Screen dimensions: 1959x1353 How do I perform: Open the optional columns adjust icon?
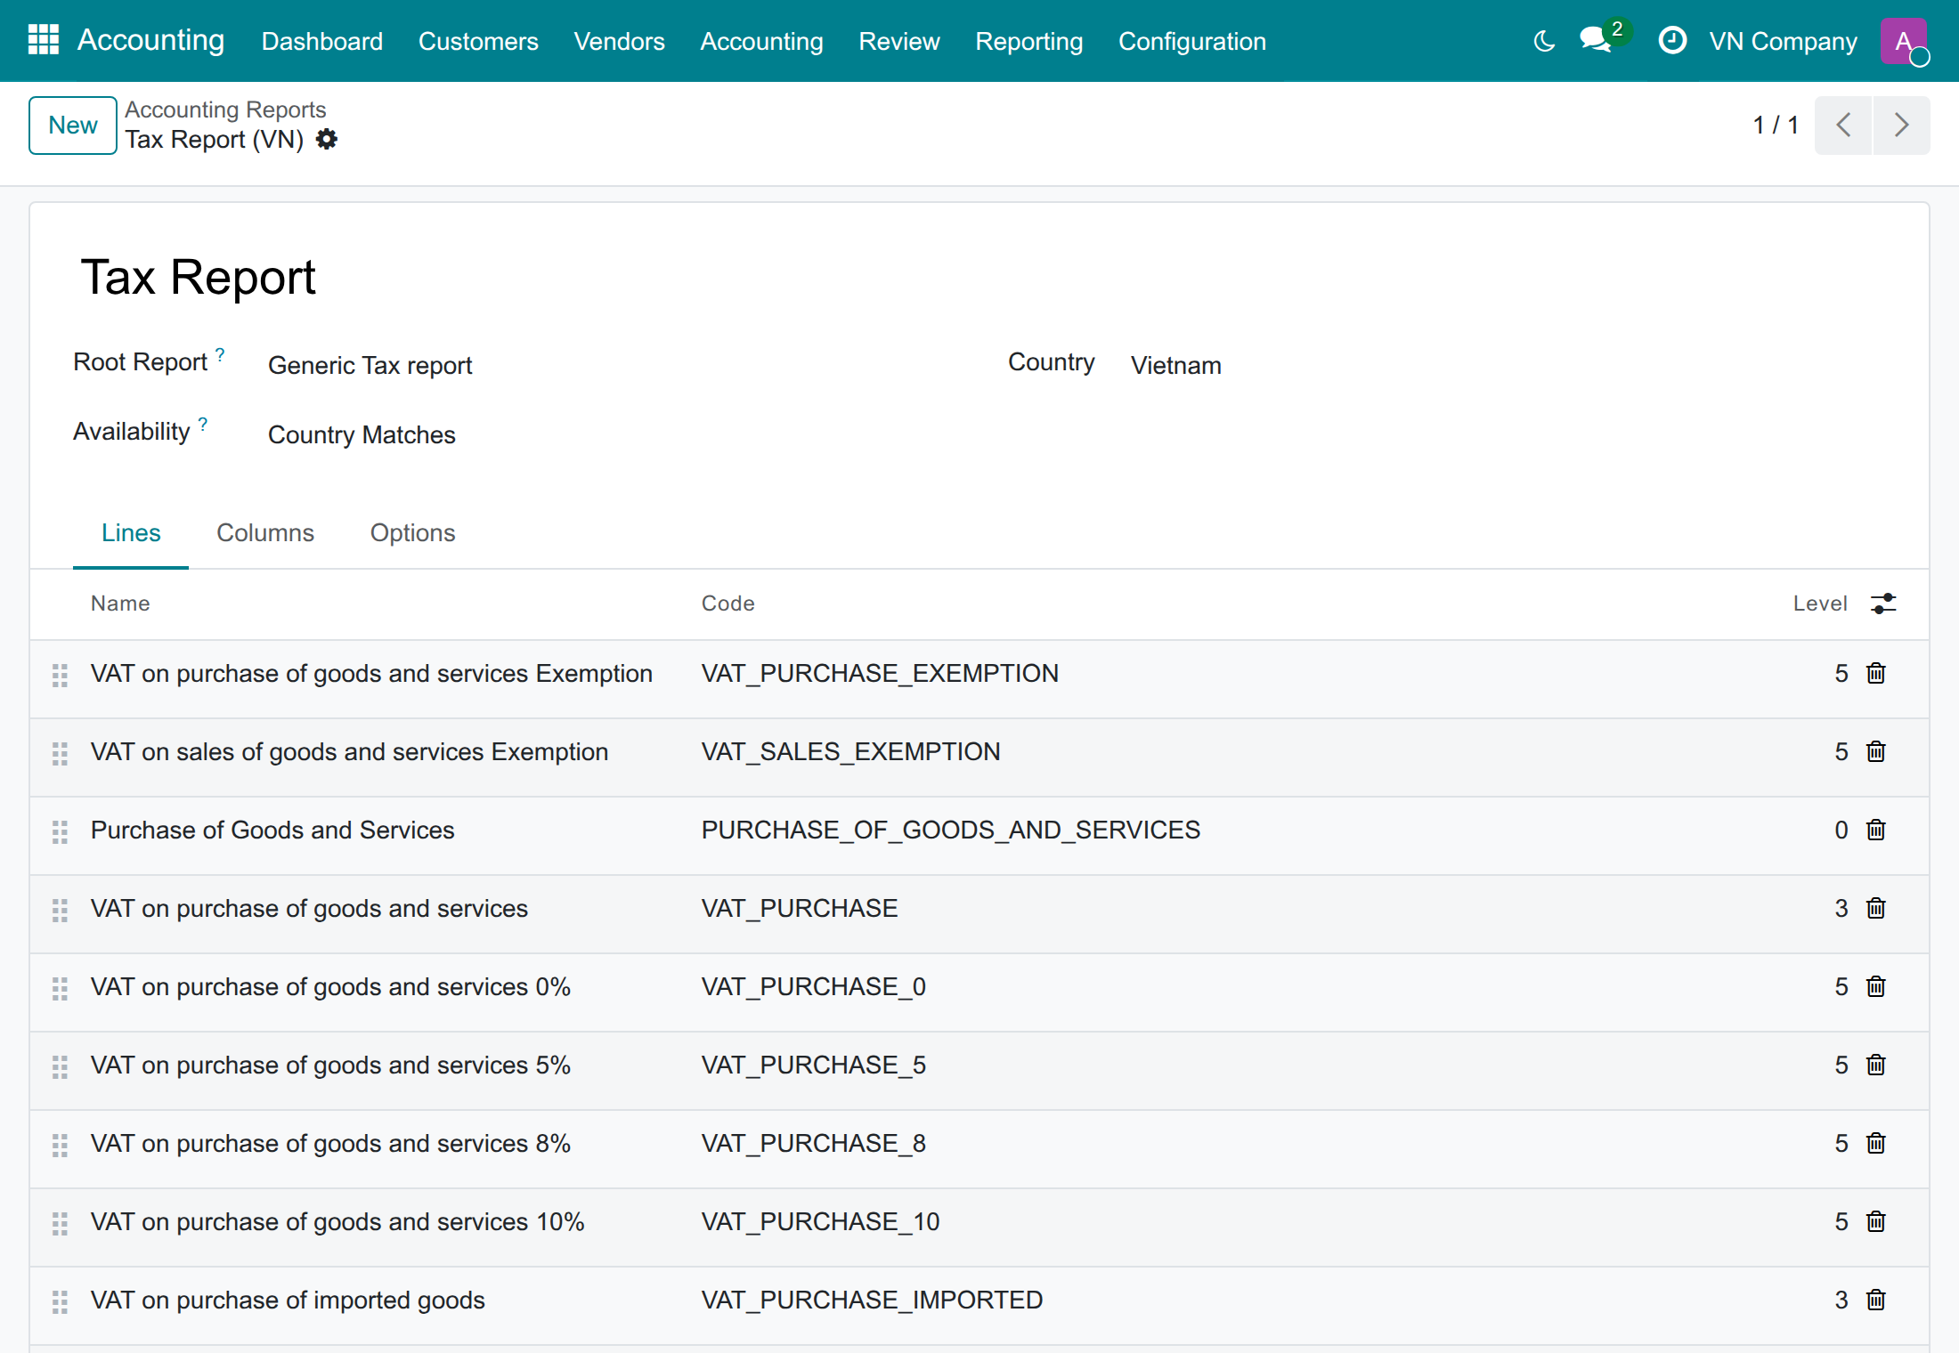(x=1883, y=604)
